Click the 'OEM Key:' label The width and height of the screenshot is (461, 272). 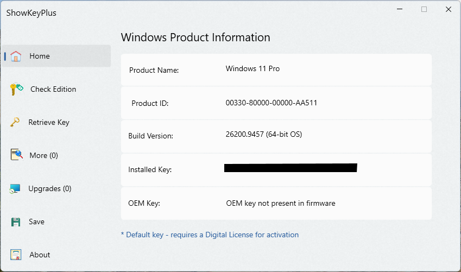144,203
